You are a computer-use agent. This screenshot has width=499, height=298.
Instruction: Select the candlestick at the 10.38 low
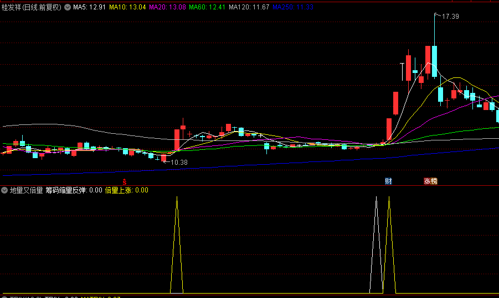[x=163, y=158]
